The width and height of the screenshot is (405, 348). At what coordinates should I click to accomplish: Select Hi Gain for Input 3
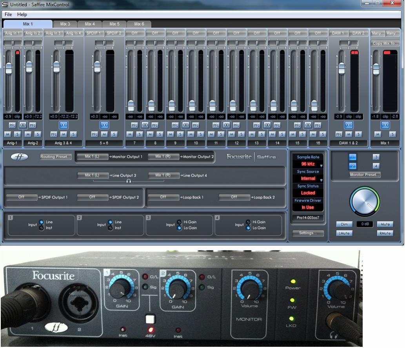[180, 222]
